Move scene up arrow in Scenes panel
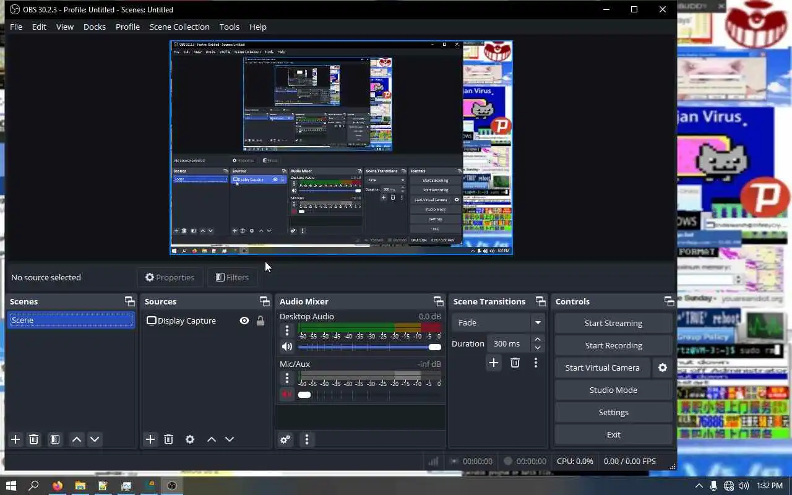792x495 pixels. 77,439
